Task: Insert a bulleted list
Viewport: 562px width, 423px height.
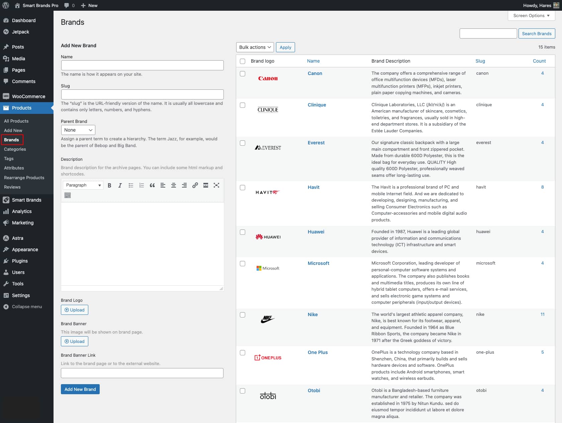Action: tap(131, 185)
